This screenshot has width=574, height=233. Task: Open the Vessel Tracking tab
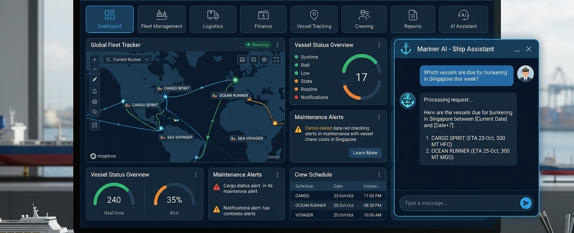(x=314, y=19)
